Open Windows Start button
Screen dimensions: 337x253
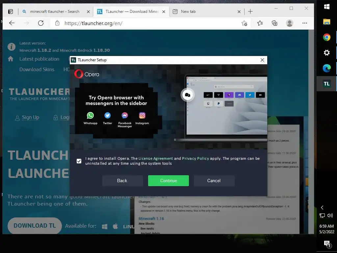pyautogui.click(x=327, y=7)
